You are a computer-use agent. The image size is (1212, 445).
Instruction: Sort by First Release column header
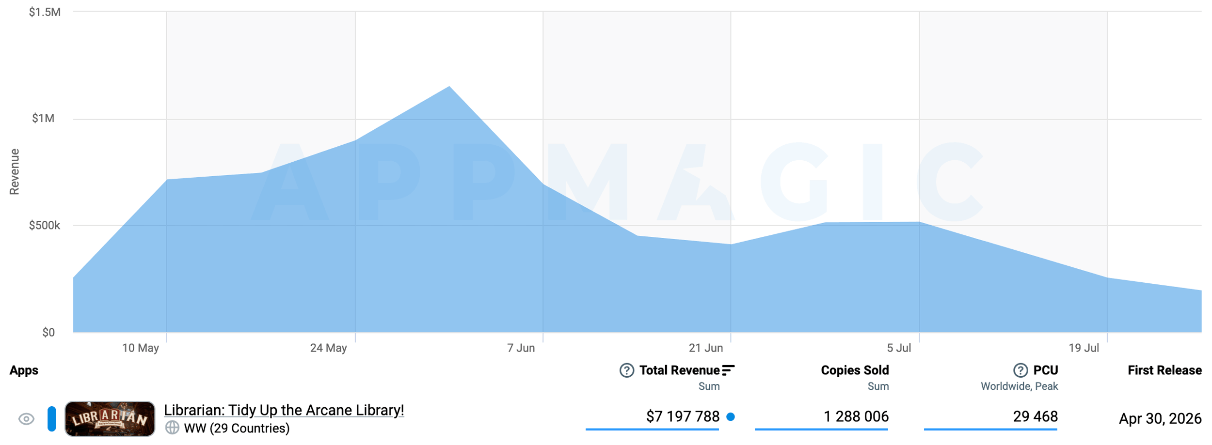[x=1164, y=370]
